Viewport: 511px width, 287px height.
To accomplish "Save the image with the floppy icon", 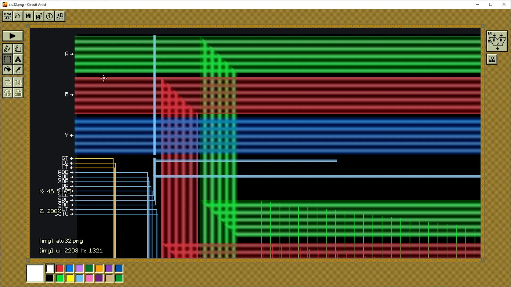I will pyautogui.click(x=28, y=16).
